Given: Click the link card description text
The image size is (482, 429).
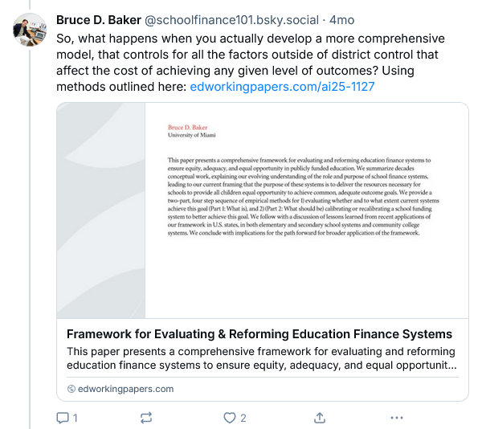Looking at the screenshot, I should pos(262,358).
